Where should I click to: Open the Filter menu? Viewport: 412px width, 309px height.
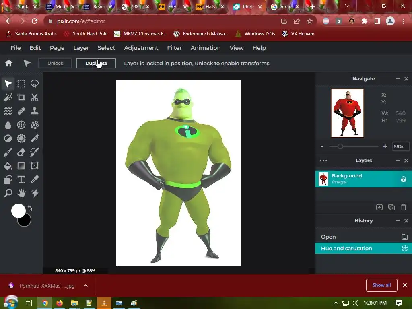coord(175,48)
